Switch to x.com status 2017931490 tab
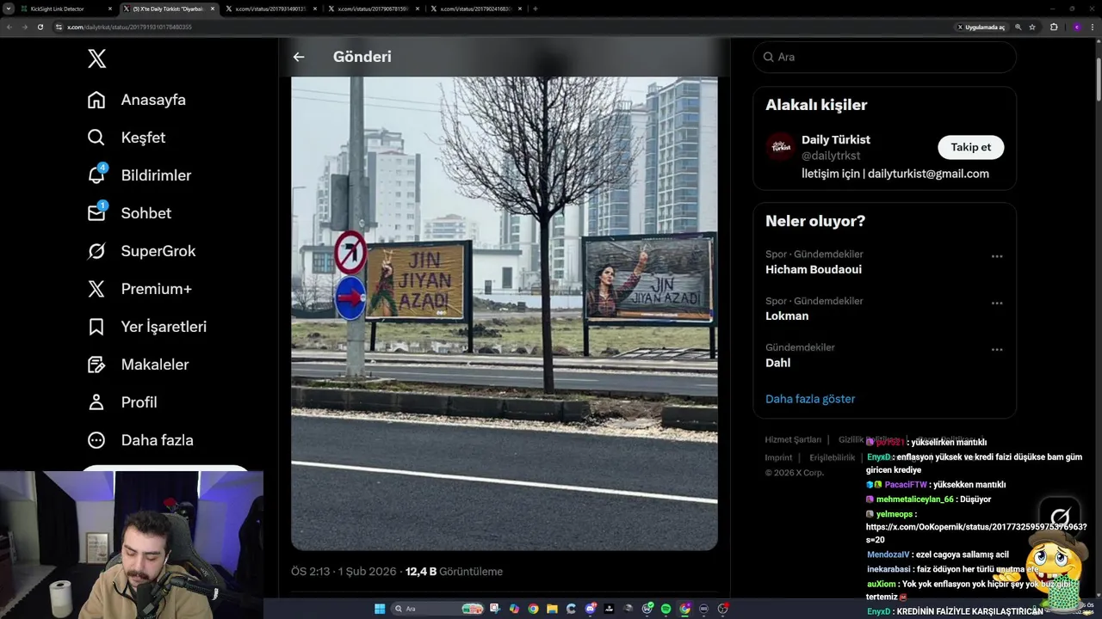1102x619 pixels. click(x=270, y=9)
